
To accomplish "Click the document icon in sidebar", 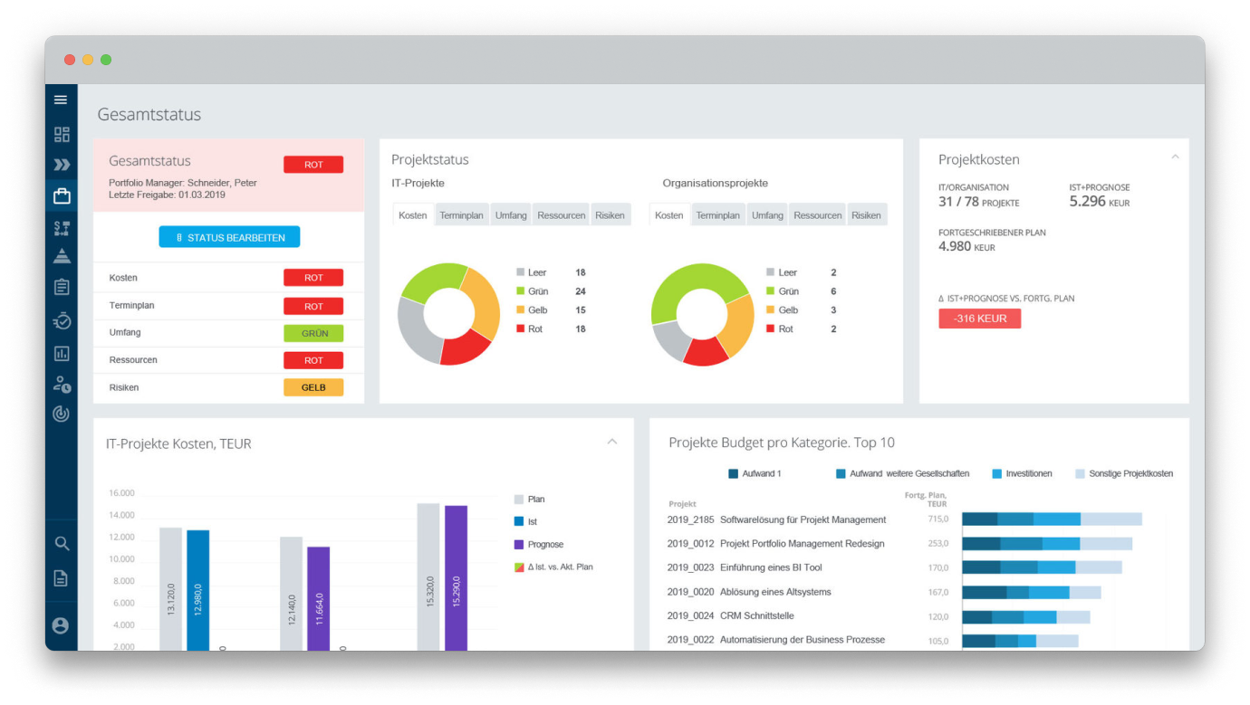I will click(x=61, y=578).
